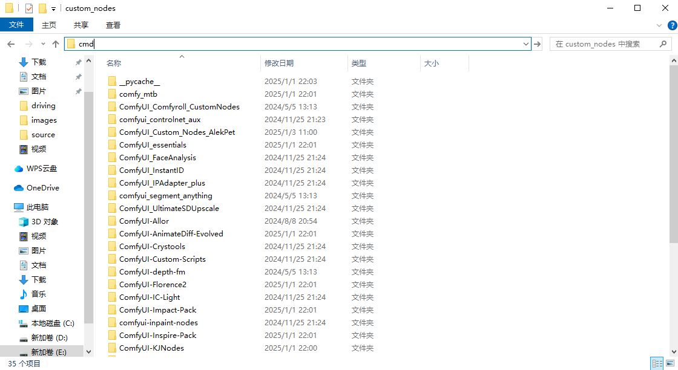Sort by the 名称 column header

pyautogui.click(x=114, y=63)
